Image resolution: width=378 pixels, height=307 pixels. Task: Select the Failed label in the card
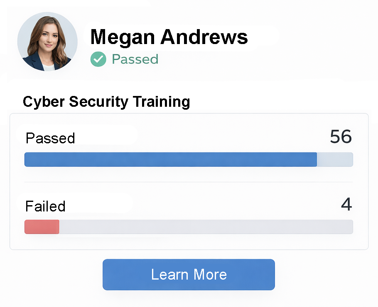(45, 206)
